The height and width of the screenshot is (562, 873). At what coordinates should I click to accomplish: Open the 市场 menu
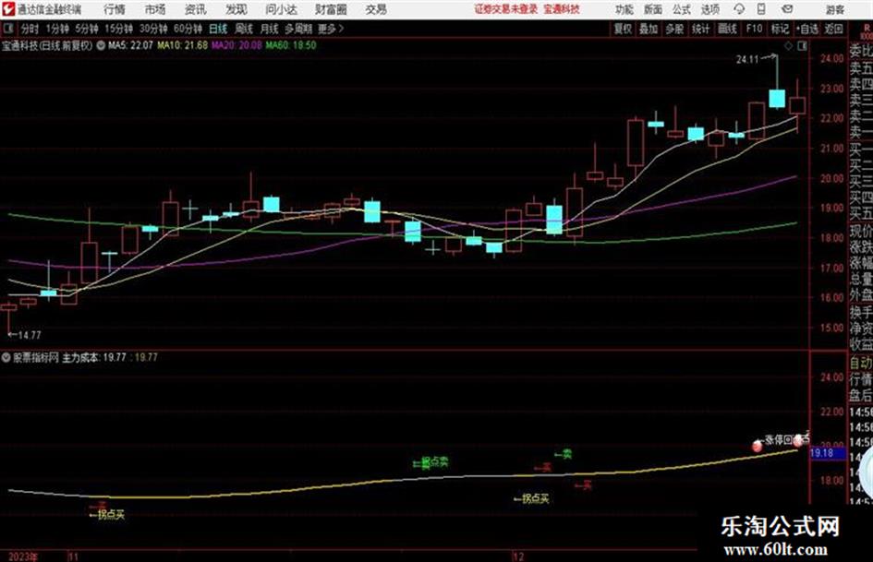coord(155,9)
